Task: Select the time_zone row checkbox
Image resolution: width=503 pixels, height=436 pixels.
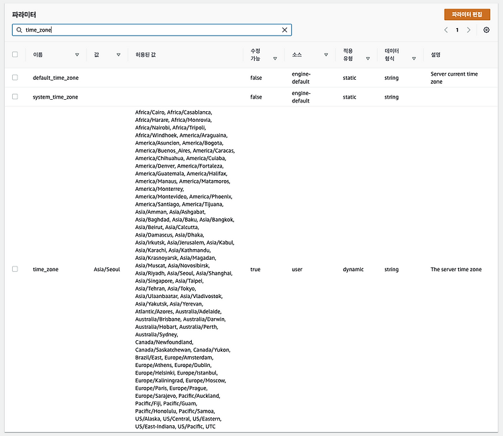Action: pyautogui.click(x=15, y=269)
